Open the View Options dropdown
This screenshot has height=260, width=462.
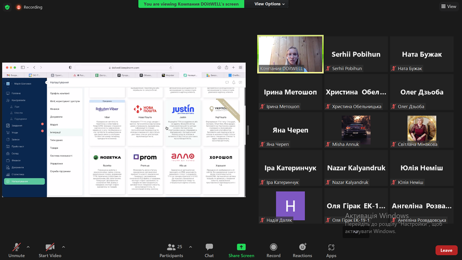tap(270, 4)
